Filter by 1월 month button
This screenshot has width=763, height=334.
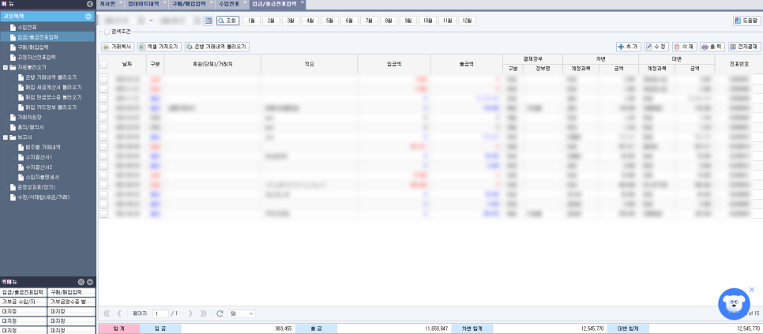click(251, 21)
